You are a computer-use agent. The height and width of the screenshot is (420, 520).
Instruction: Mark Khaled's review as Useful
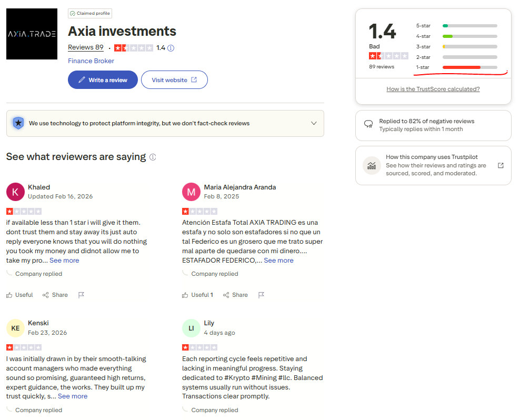(x=19, y=295)
